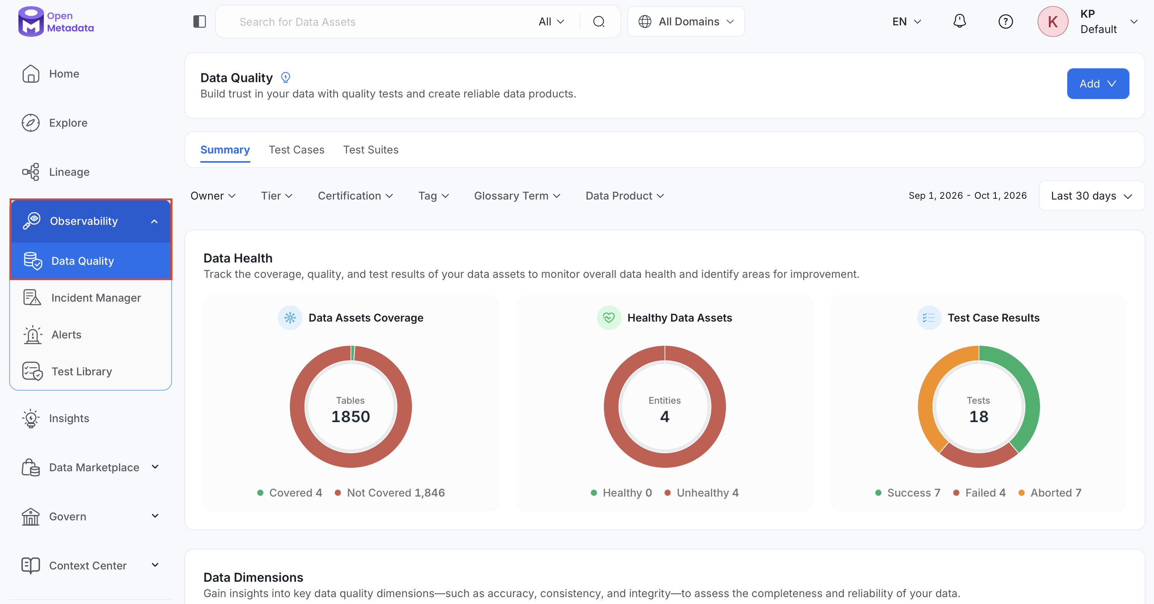
Task: Open Alerts in sidebar
Action: (91, 335)
